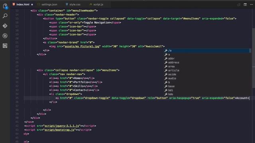The width and height of the screenshot is (255, 143).
Task: Open the assets/my_Picture1.jpg path link
Action: coord(82,46)
